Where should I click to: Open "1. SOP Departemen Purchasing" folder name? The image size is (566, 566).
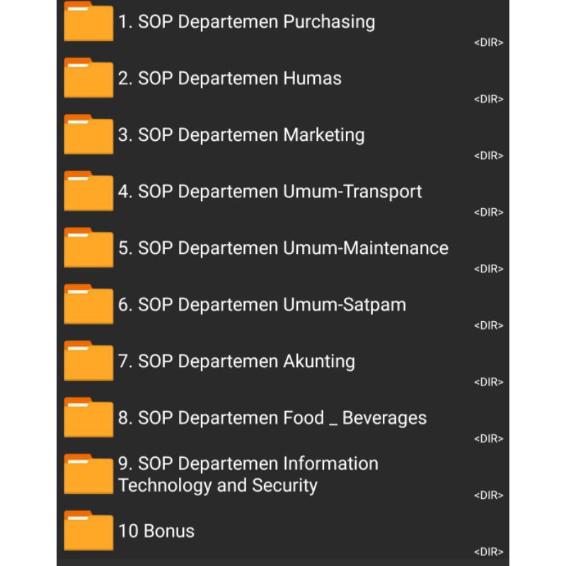click(x=246, y=22)
